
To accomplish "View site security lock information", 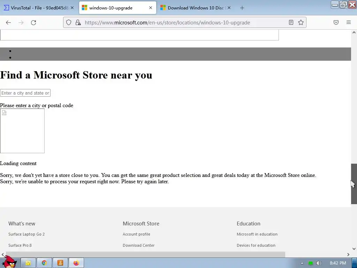I will coord(78,22).
